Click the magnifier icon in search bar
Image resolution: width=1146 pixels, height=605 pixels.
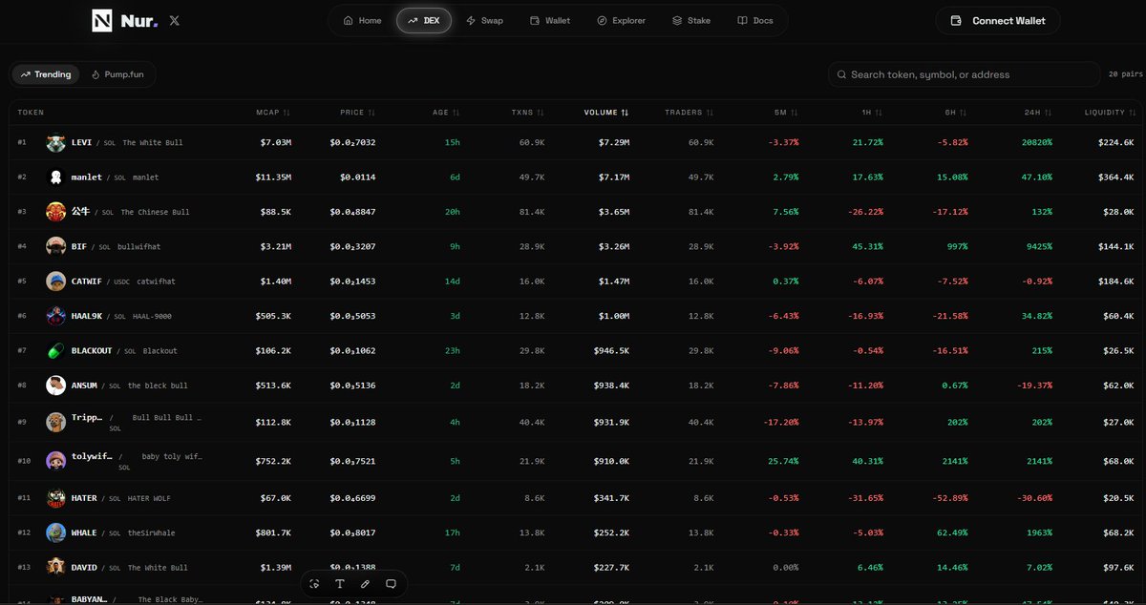(x=841, y=74)
